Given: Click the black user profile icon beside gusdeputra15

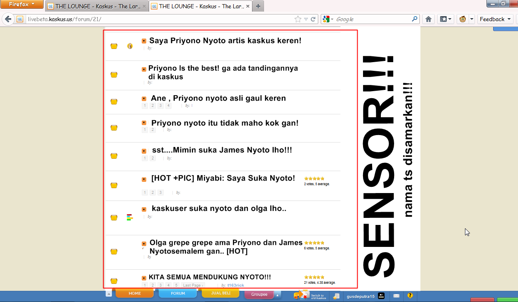Looking at the screenshot, I should (x=381, y=296).
